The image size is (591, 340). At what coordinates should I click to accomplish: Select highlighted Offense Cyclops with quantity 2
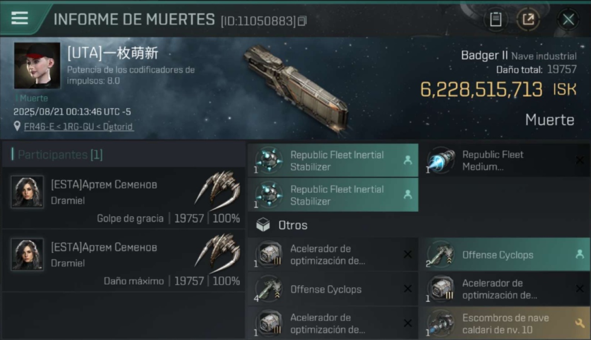(505, 254)
